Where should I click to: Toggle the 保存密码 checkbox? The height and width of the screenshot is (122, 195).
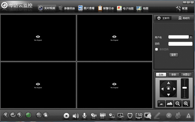(x=156, y=49)
